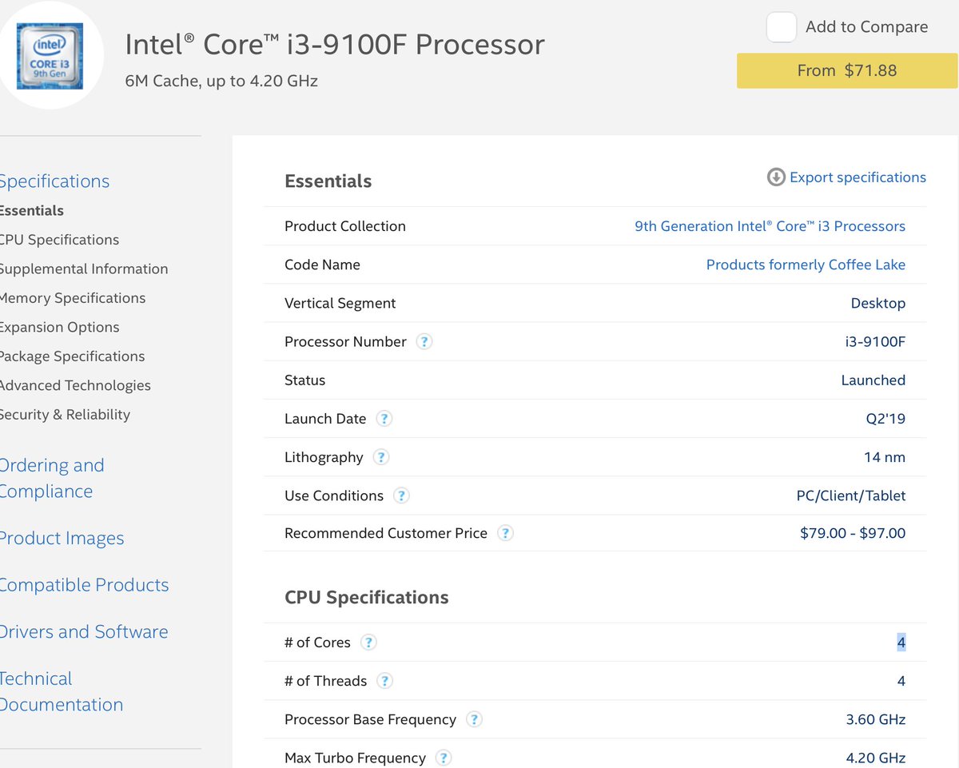This screenshot has width=959, height=768.
Task: Select Essentials in the sidebar
Action: (32, 211)
